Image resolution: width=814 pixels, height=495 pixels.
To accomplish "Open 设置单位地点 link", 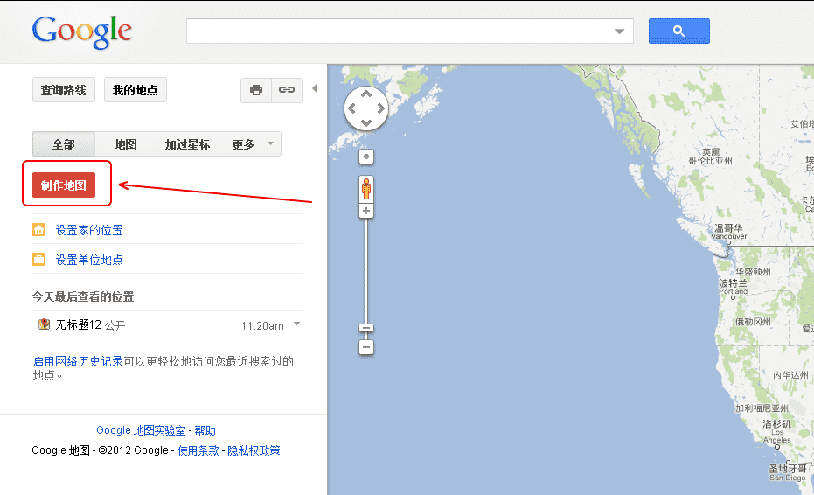I will [89, 260].
